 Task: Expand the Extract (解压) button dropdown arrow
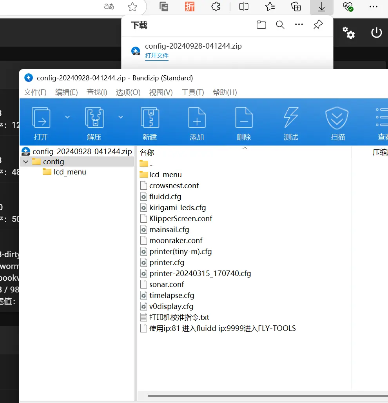[x=120, y=117]
